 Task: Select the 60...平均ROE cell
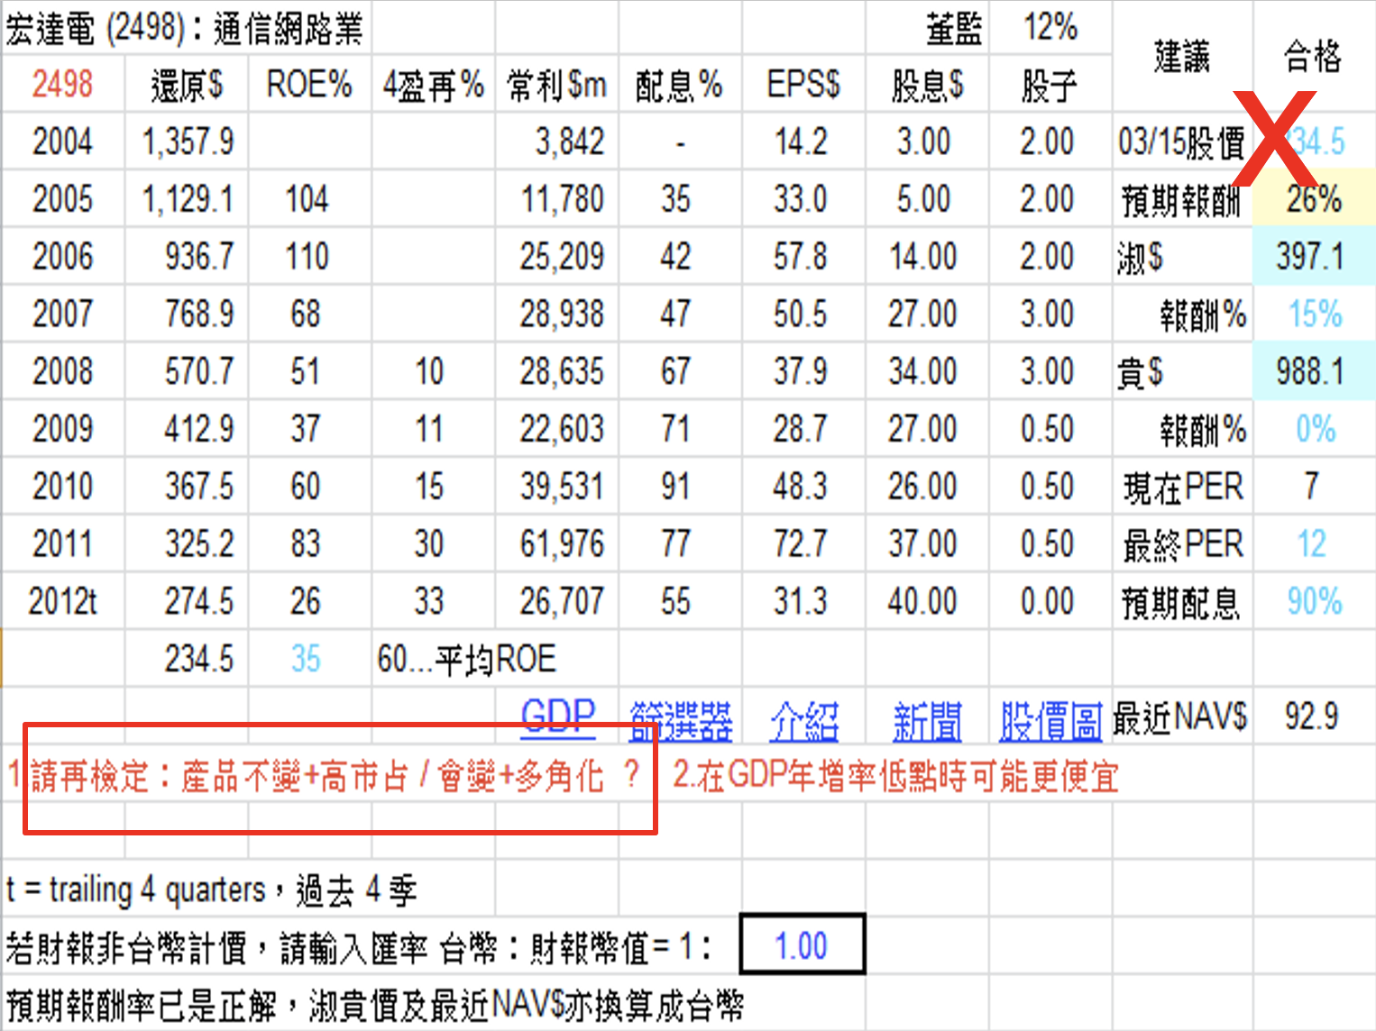(466, 660)
